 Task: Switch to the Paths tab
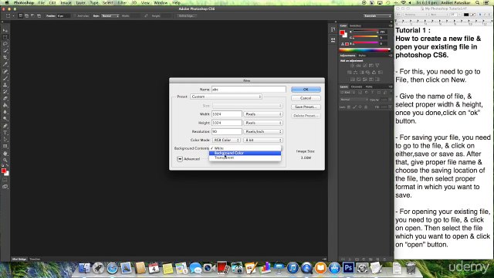tap(369, 86)
